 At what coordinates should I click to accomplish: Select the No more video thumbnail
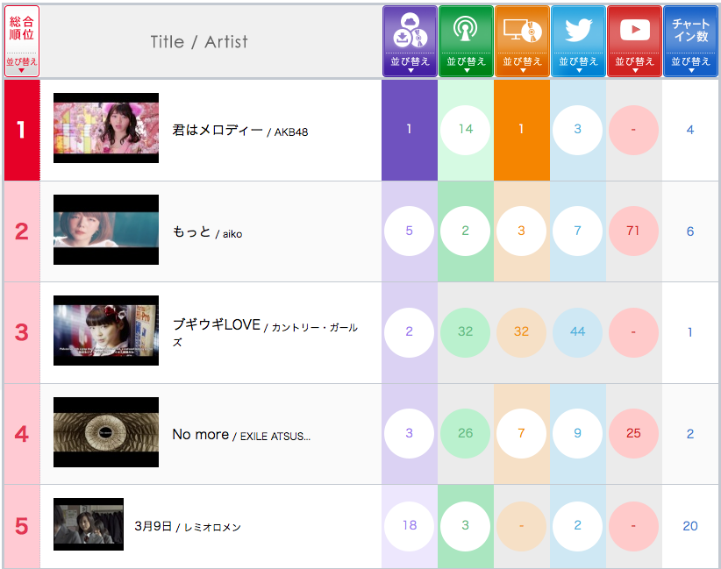(x=106, y=432)
